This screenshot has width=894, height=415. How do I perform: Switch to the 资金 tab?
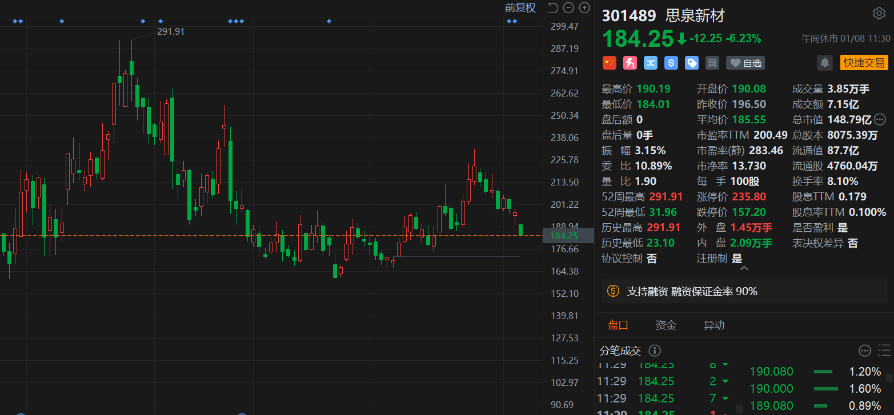pos(666,325)
